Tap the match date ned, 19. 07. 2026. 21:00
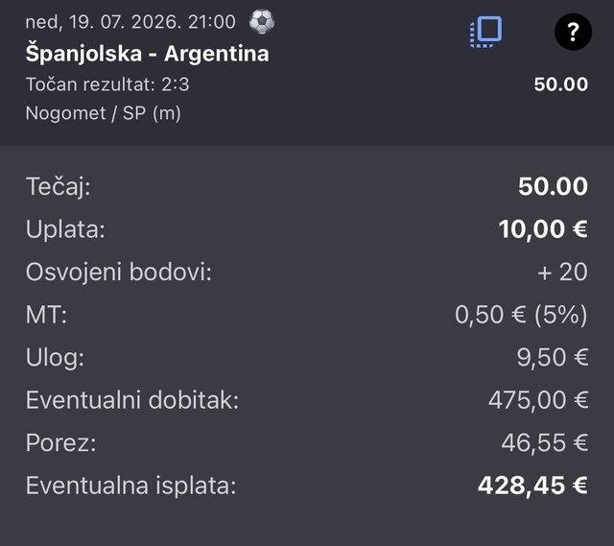Image resolution: width=614 pixels, height=546 pixels. point(130,22)
